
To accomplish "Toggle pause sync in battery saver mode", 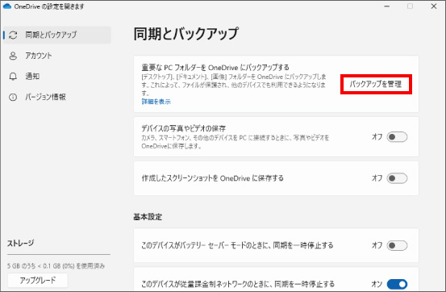I will [397, 245].
